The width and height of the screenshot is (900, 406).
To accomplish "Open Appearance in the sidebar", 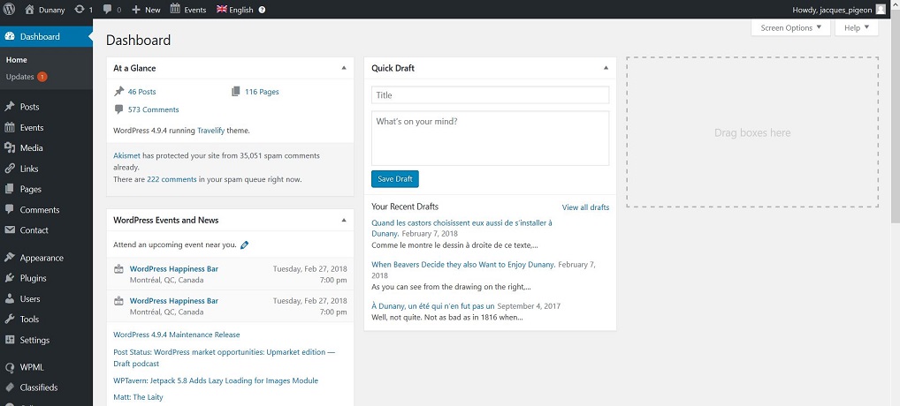I will click(x=42, y=258).
